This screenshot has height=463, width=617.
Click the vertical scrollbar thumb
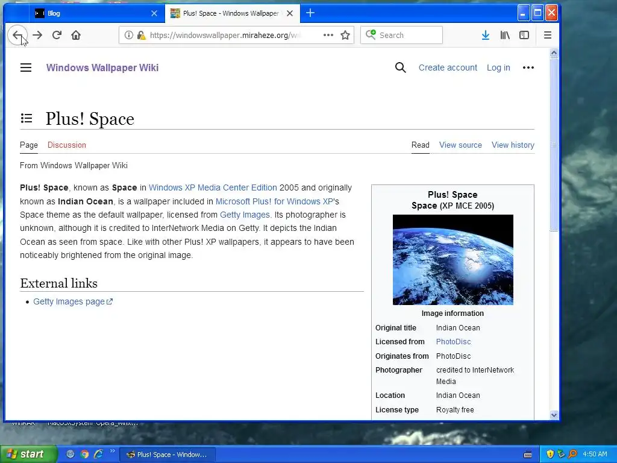pyautogui.click(x=554, y=145)
